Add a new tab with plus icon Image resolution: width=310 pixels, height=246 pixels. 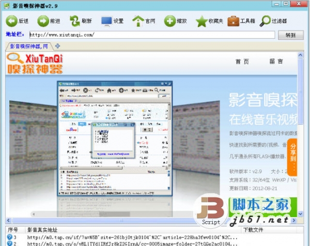[57, 46]
